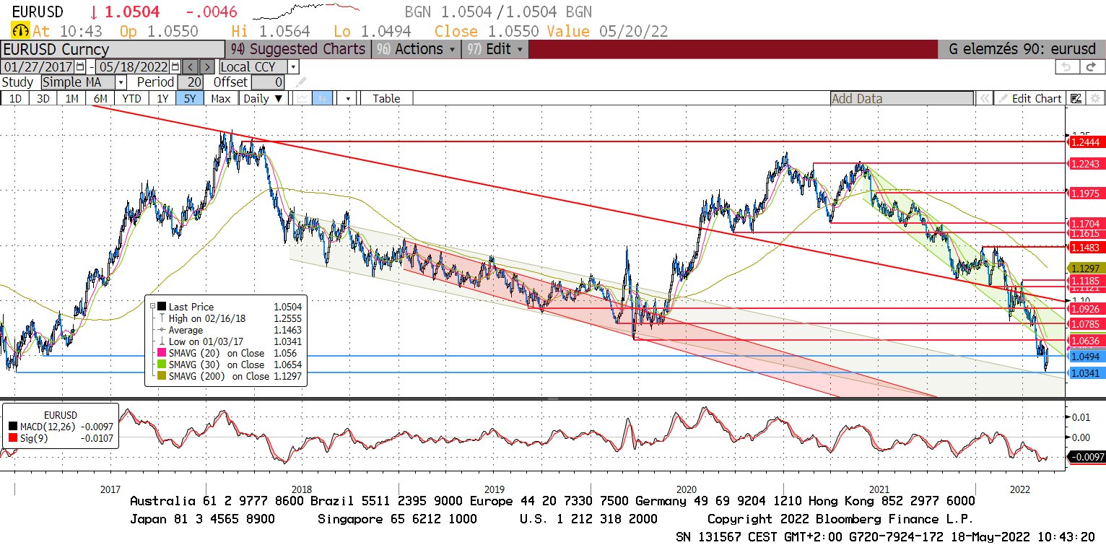
Task: Open the chart type options dropdown arrow
Action: (x=348, y=98)
